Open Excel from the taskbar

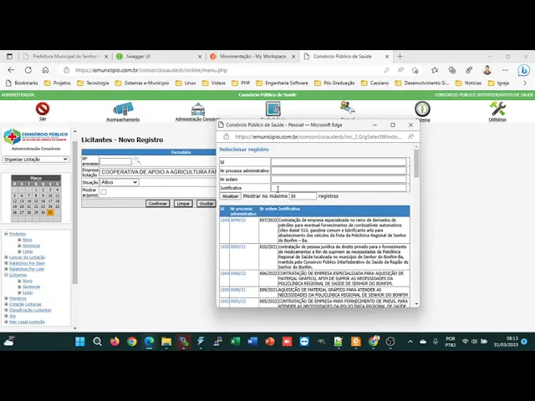235,342
